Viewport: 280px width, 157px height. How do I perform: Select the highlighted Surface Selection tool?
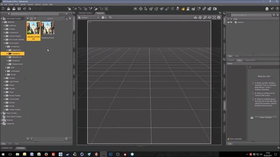pyautogui.click(x=183, y=9)
